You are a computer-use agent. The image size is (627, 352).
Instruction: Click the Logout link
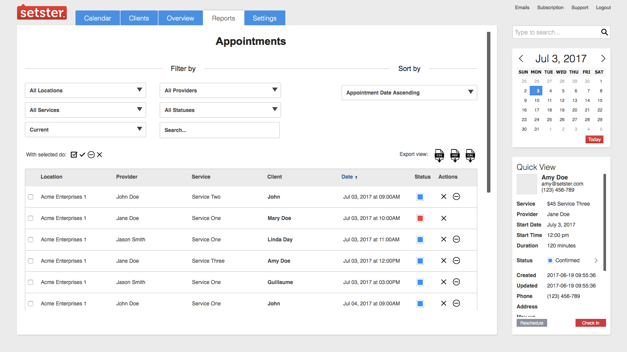(603, 7)
